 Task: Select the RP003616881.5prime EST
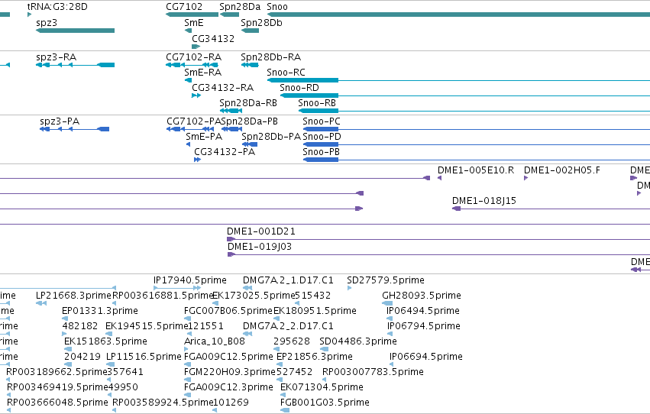[115, 303]
